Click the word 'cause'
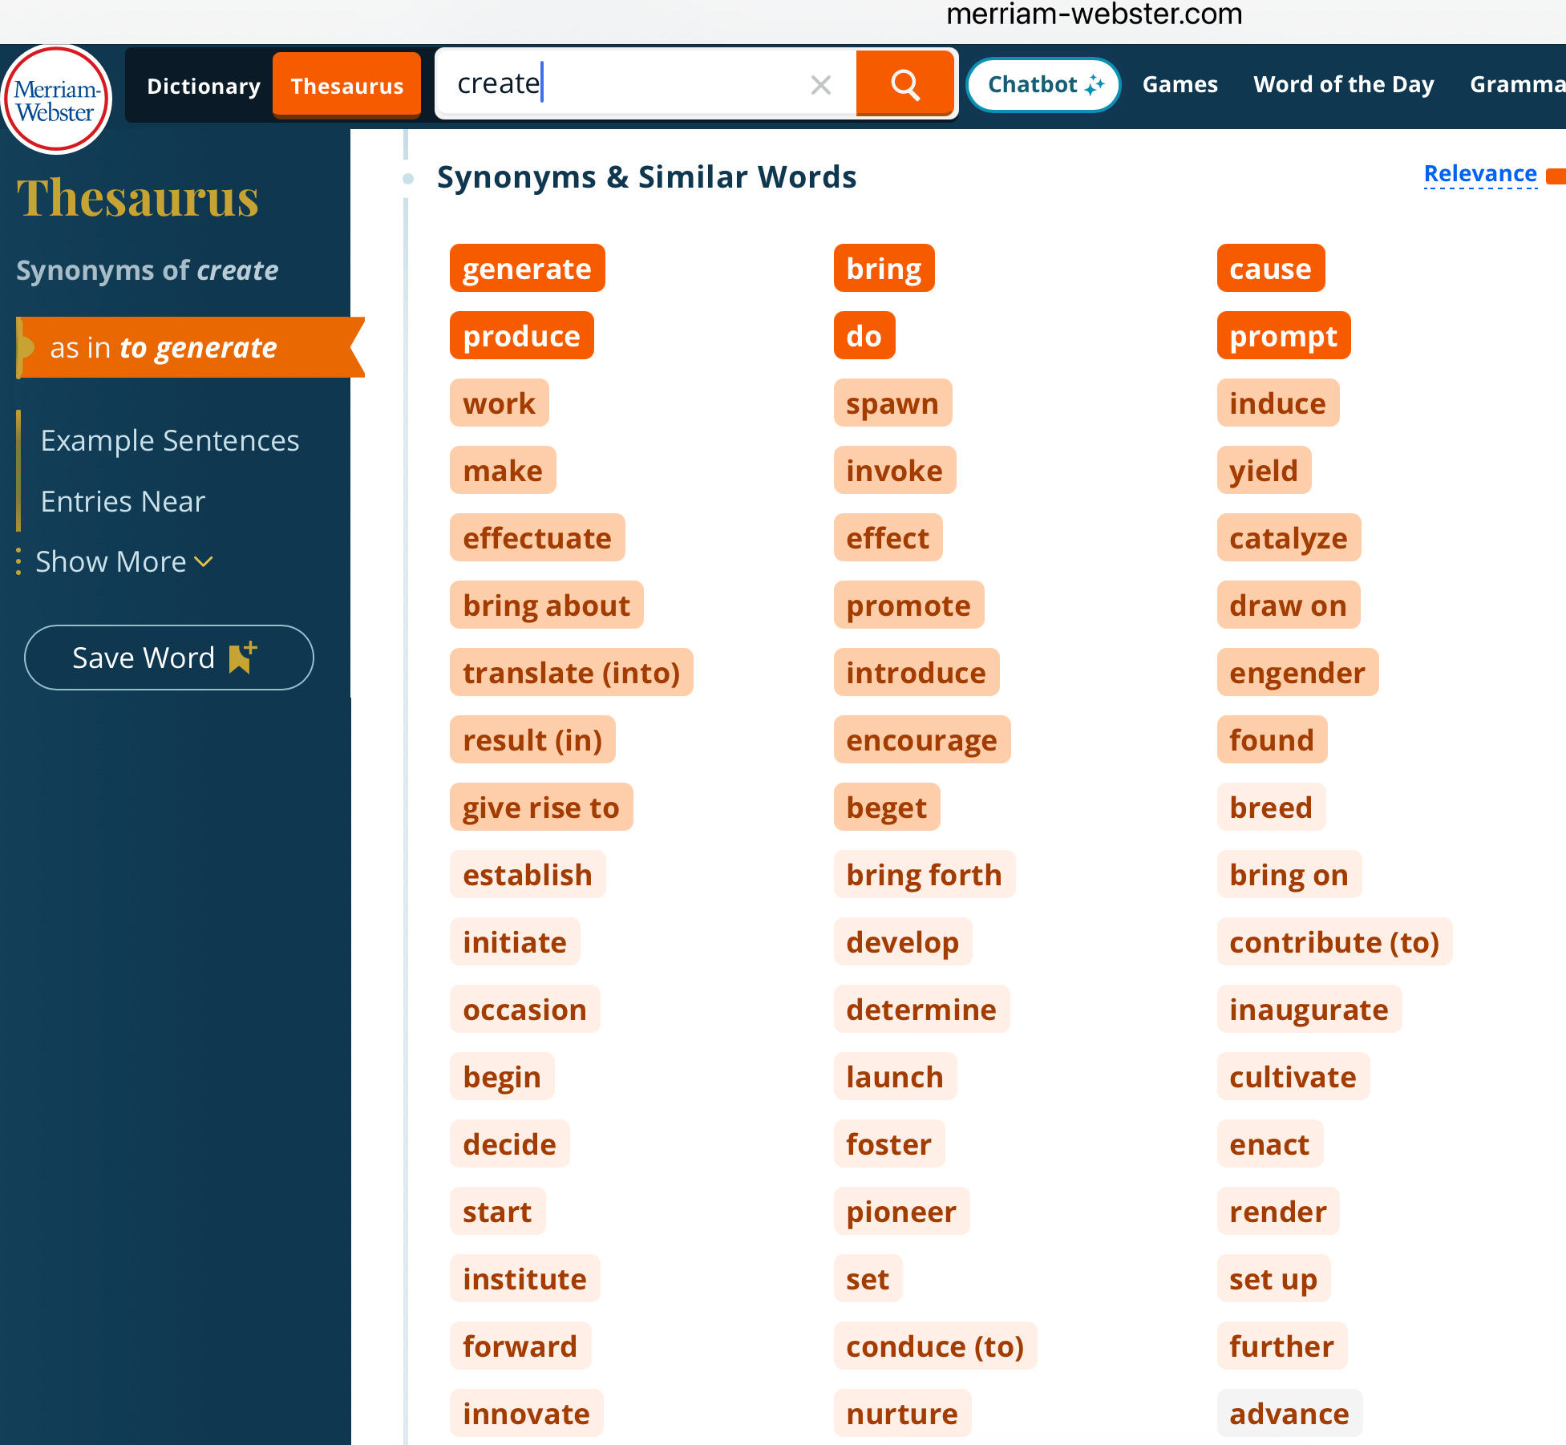 [1271, 268]
